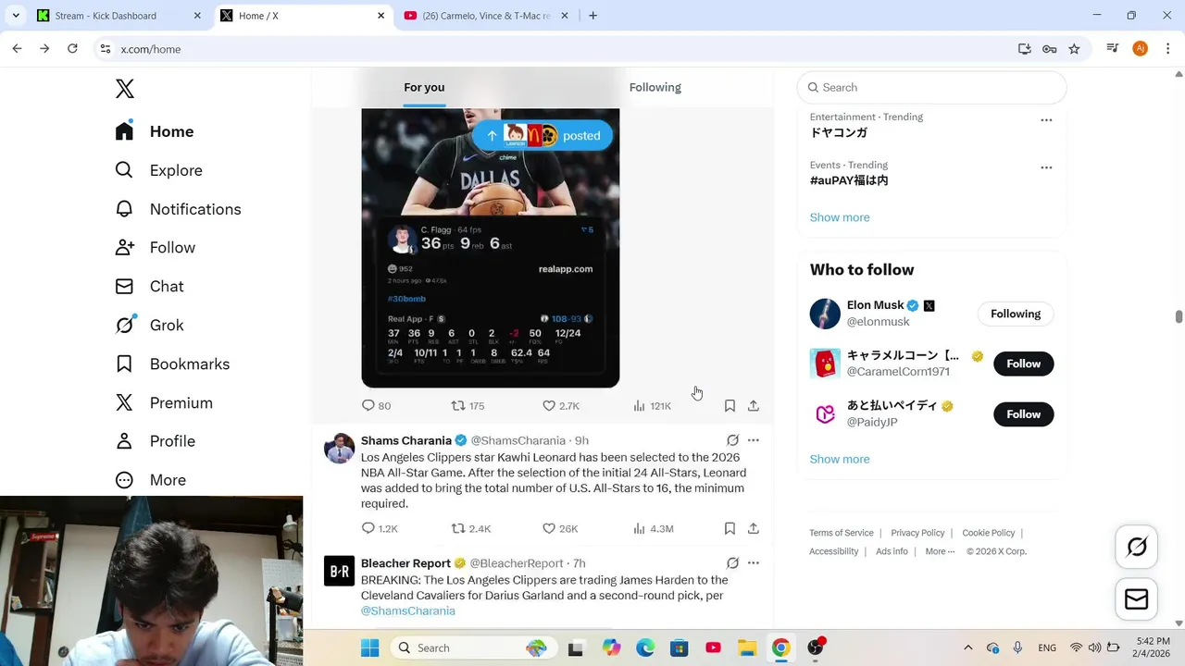Repost the Shams post with 2.4K reposts
The height and width of the screenshot is (666, 1185).
tap(470, 528)
